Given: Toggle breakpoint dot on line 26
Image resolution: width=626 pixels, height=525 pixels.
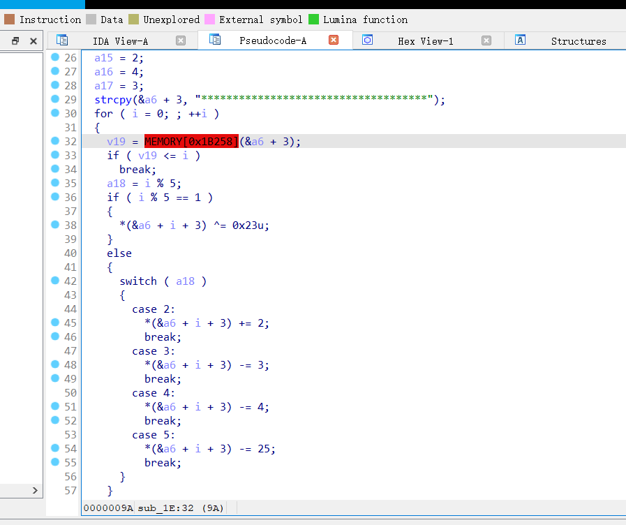Looking at the screenshot, I should 55,57.
